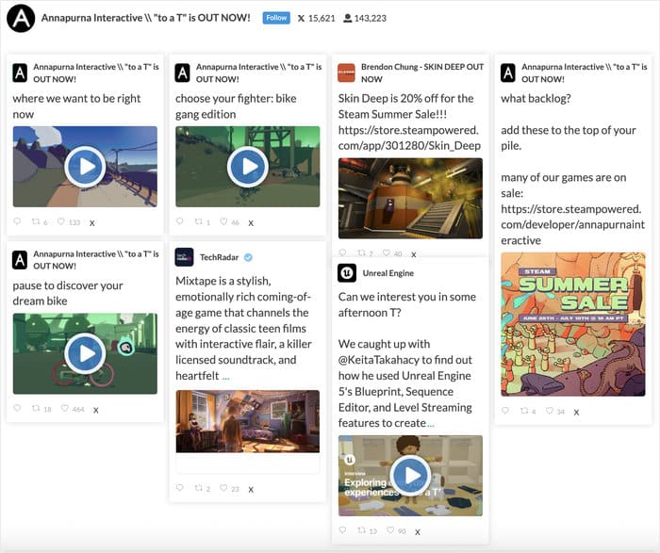The image size is (660, 553).
Task: Click the TechRadar verified badge
Action: tap(248, 257)
